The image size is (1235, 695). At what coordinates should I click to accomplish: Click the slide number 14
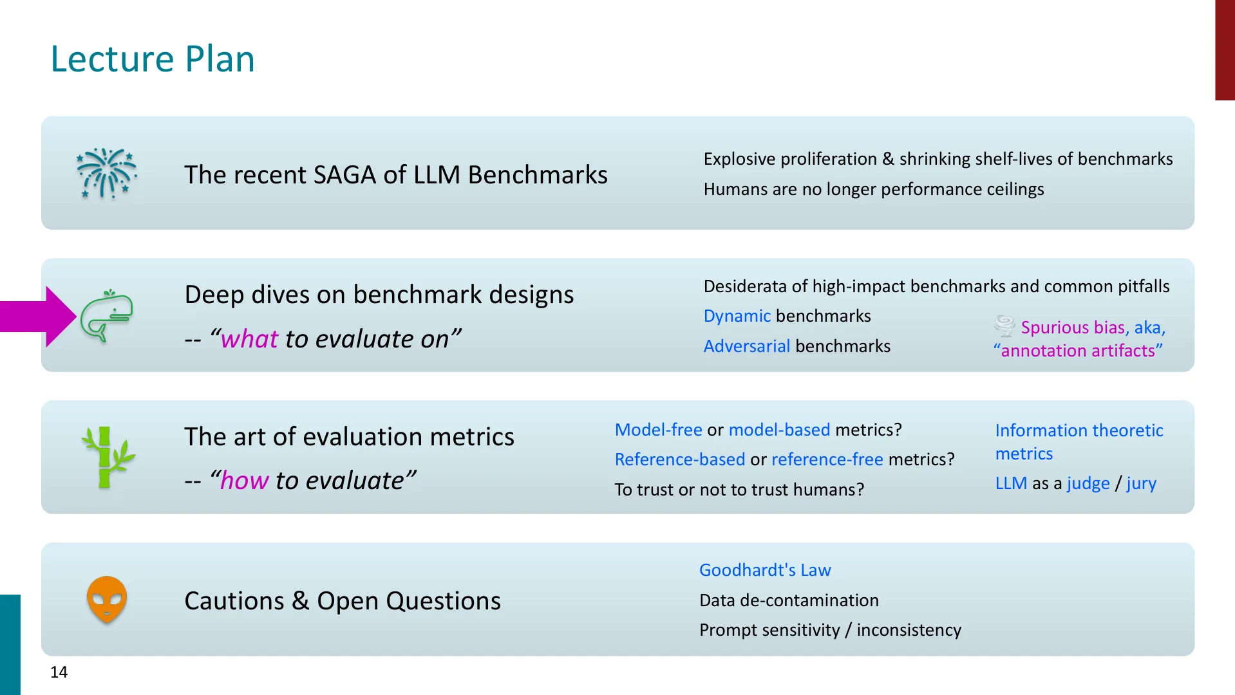(x=59, y=672)
